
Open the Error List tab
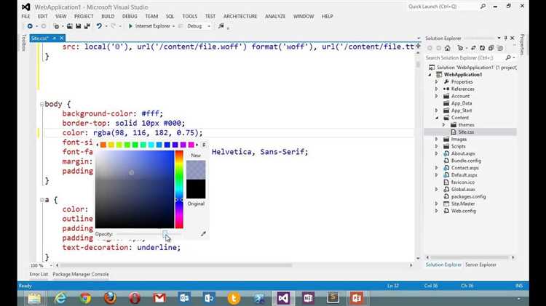pos(39,274)
